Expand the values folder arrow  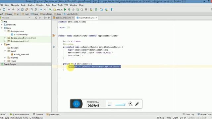click(5, 61)
